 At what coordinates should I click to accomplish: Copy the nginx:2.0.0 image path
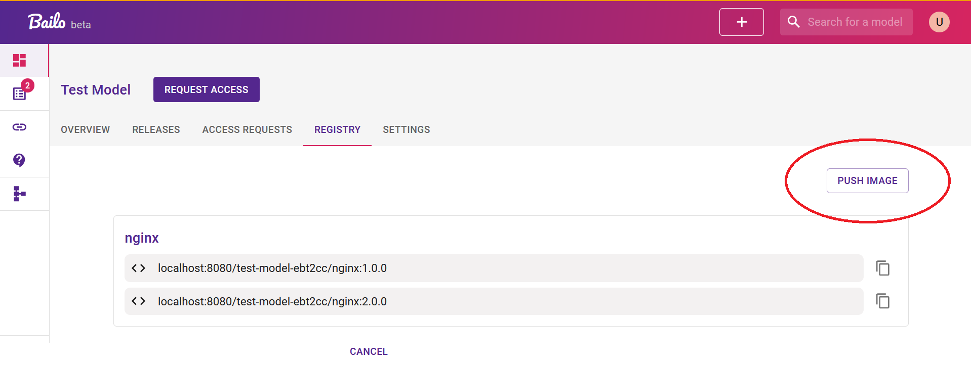tap(882, 301)
